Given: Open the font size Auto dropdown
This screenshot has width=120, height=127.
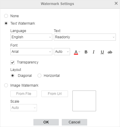Looking at the screenshot, I should 62,52.
